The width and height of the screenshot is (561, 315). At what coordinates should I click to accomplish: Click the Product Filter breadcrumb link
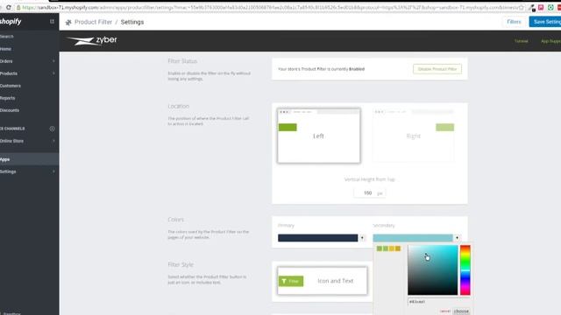point(93,22)
